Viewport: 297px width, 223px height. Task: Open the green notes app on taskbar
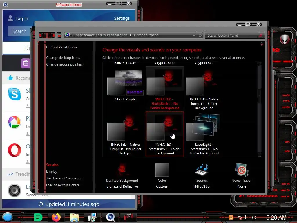[x=38, y=217]
